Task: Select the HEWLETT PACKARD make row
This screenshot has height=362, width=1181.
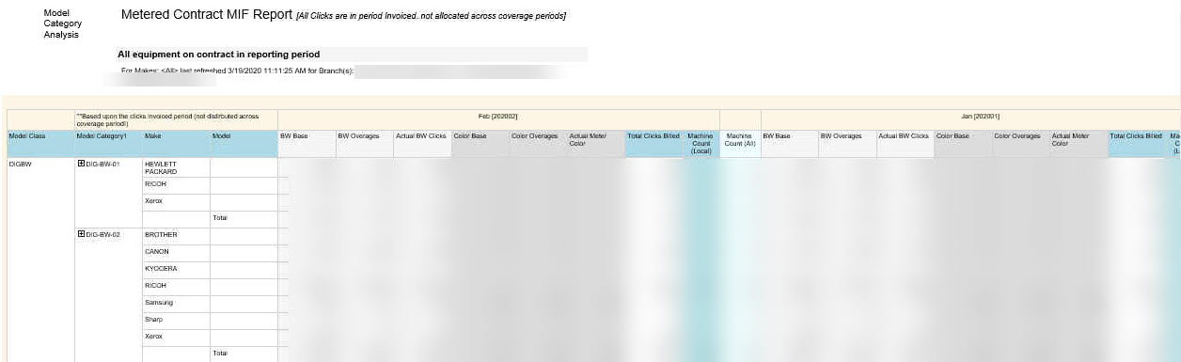Action: click(x=176, y=167)
